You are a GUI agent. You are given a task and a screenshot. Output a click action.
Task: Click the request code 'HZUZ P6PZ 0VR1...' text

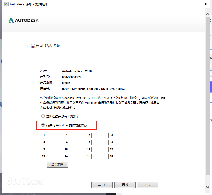pyautogui.click(x=94, y=89)
